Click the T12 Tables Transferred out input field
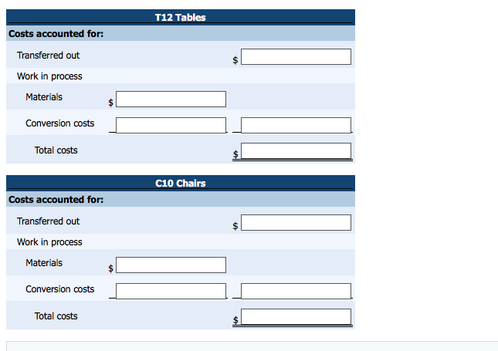 [296, 57]
